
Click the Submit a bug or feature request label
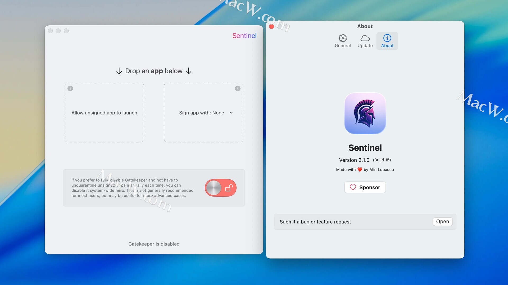click(x=315, y=222)
